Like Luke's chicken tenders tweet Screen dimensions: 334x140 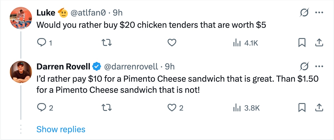(x=172, y=43)
